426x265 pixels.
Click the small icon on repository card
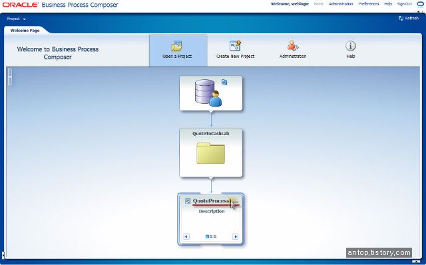(x=224, y=82)
